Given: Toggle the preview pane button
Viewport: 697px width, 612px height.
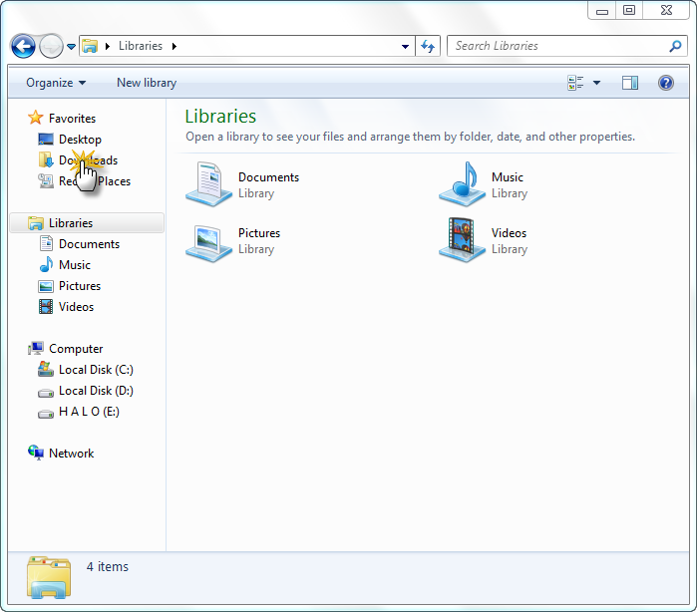Looking at the screenshot, I should [630, 83].
